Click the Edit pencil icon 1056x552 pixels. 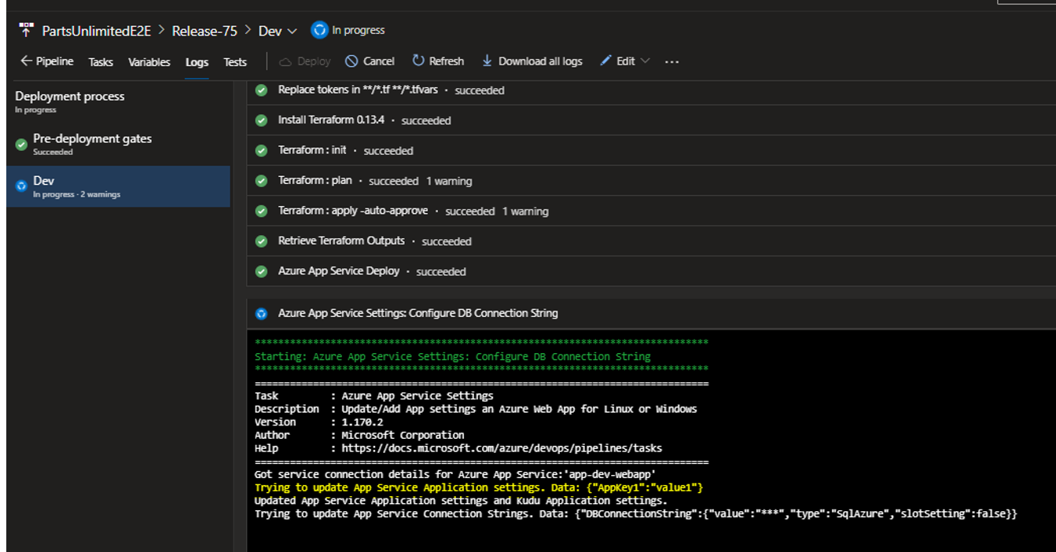pyautogui.click(x=605, y=61)
